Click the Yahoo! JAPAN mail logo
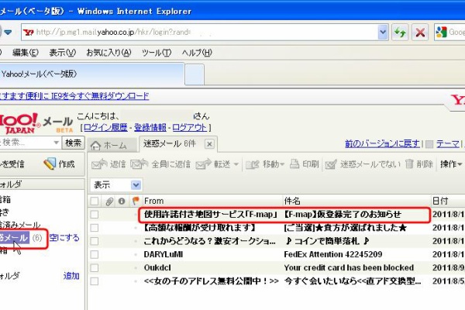This screenshot has width=465, height=310. point(36,123)
